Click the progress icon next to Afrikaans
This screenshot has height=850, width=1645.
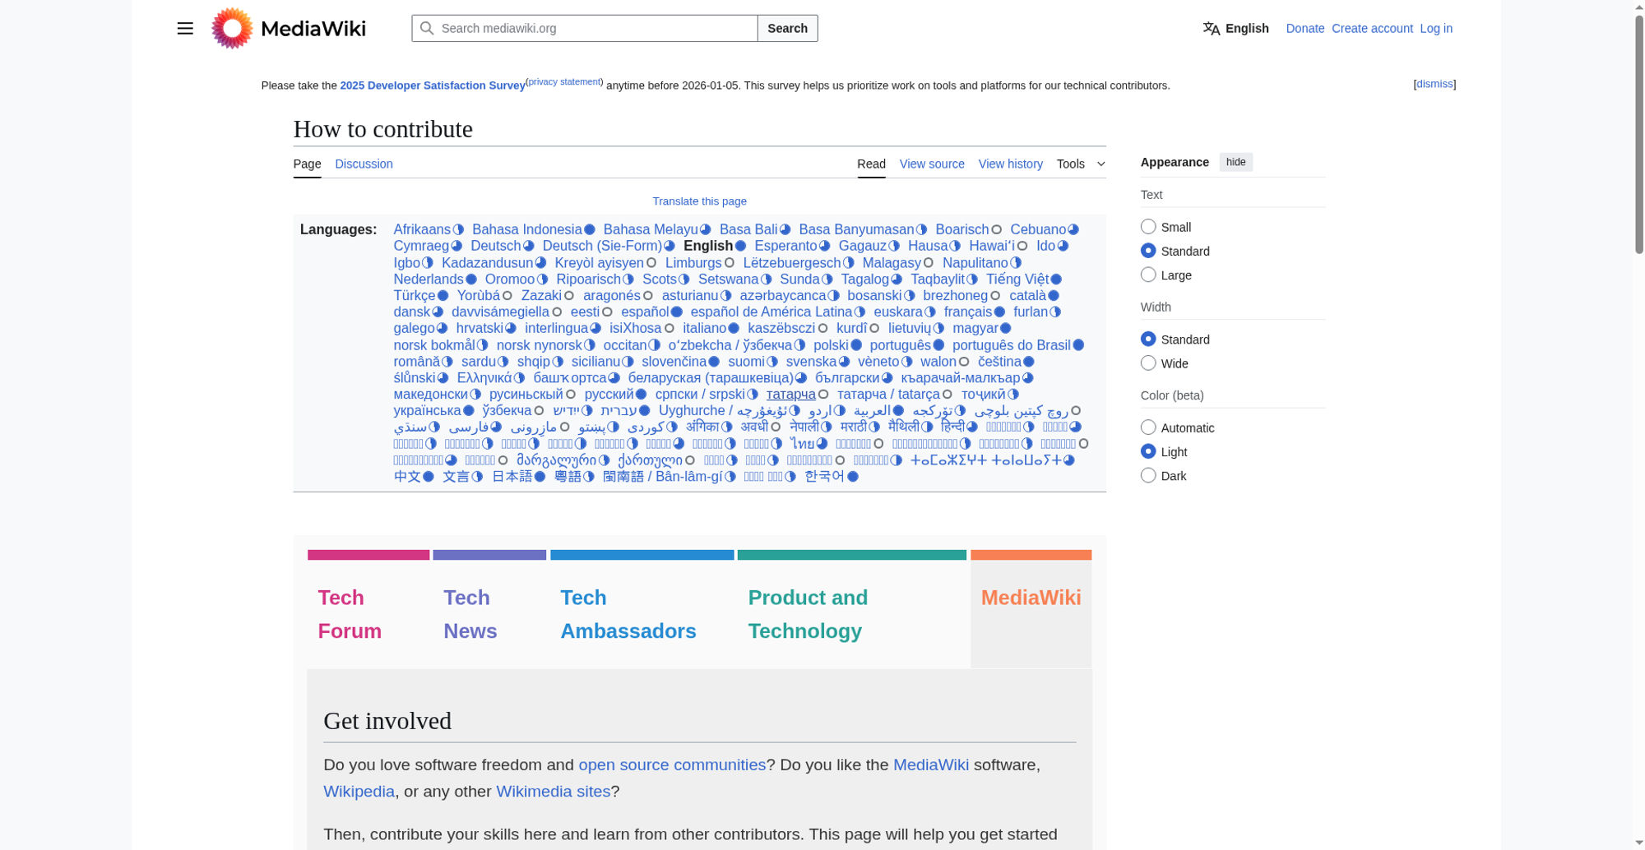coord(458,230)
